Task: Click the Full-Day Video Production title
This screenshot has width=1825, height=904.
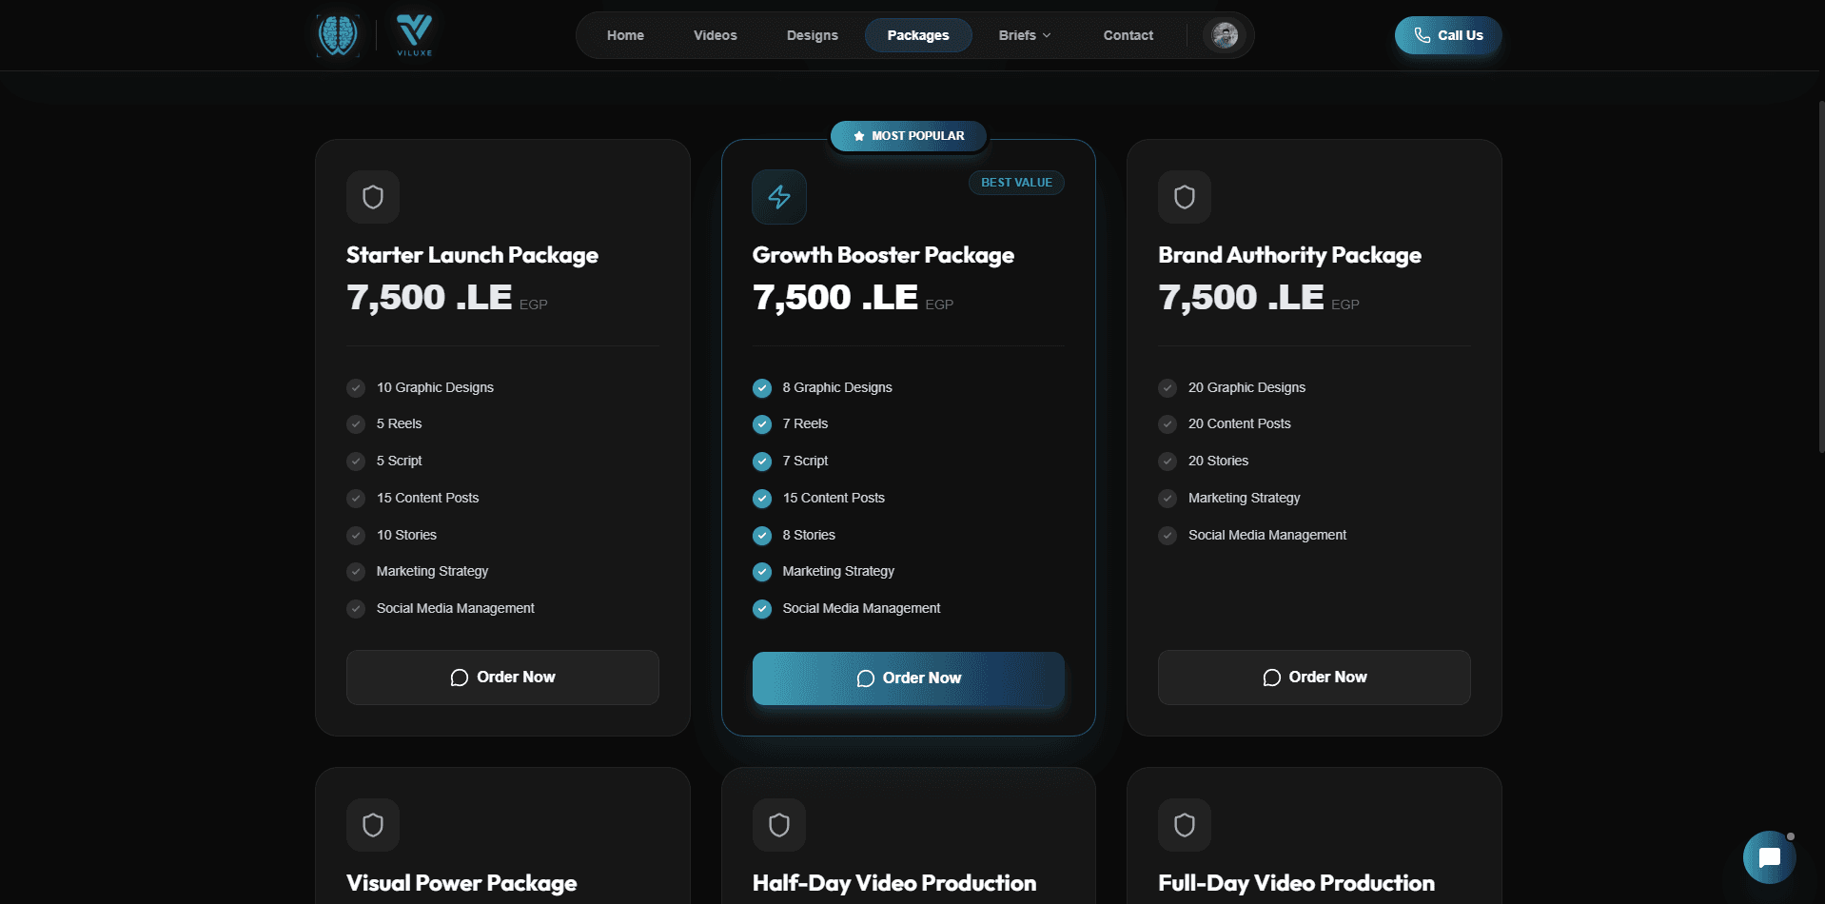Action: click(x=1296, y=883)
